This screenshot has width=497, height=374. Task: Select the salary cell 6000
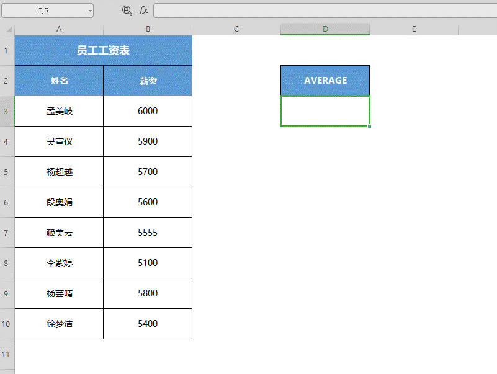[x=148, y=111]
